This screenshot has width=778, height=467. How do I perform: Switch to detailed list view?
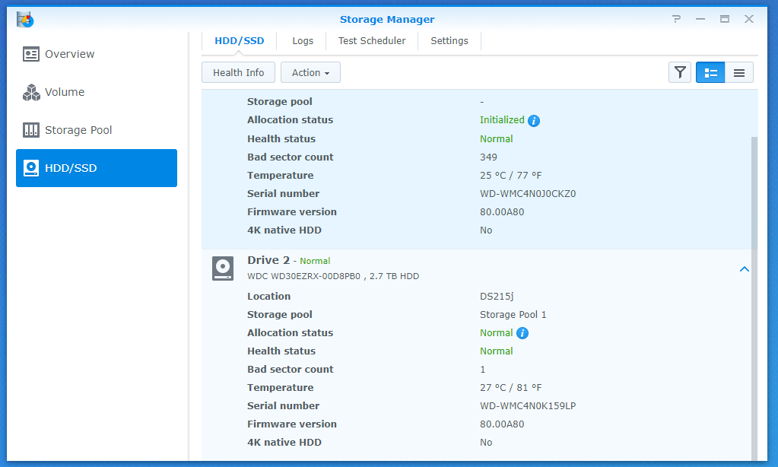coord(710,72)
